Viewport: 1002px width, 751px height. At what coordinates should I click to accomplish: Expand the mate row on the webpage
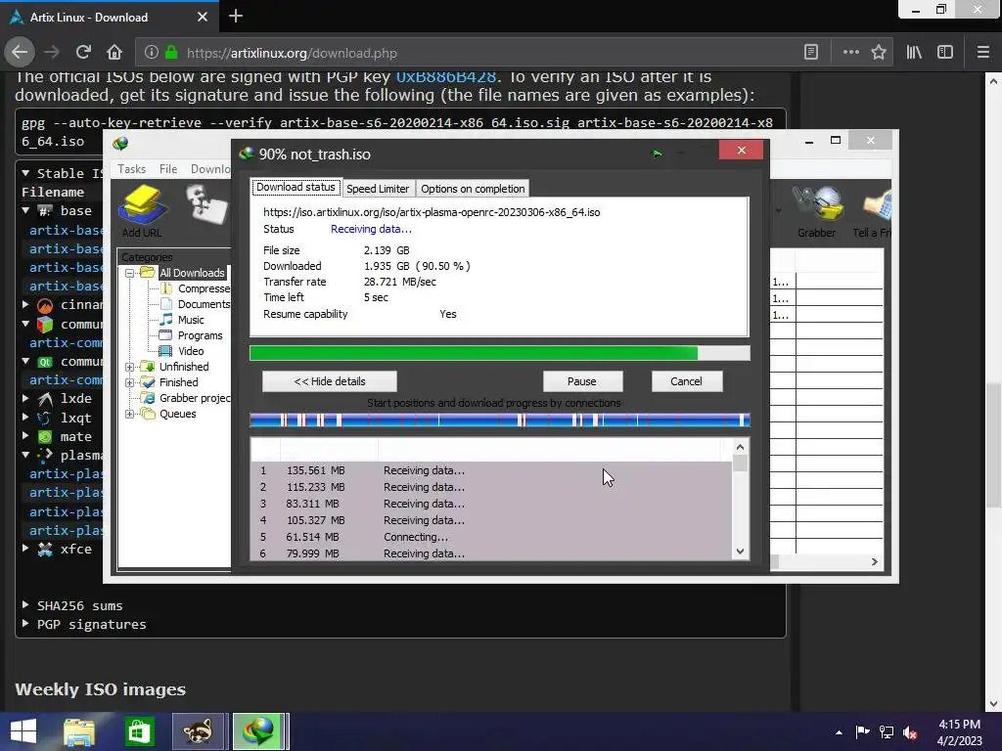(x=25, y=436)
